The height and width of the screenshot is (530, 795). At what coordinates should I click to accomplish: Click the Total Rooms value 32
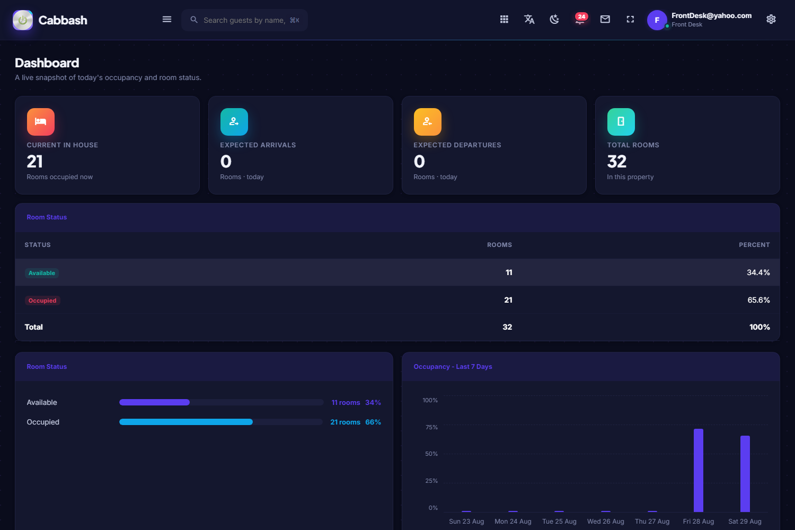[x=617, y=161]
